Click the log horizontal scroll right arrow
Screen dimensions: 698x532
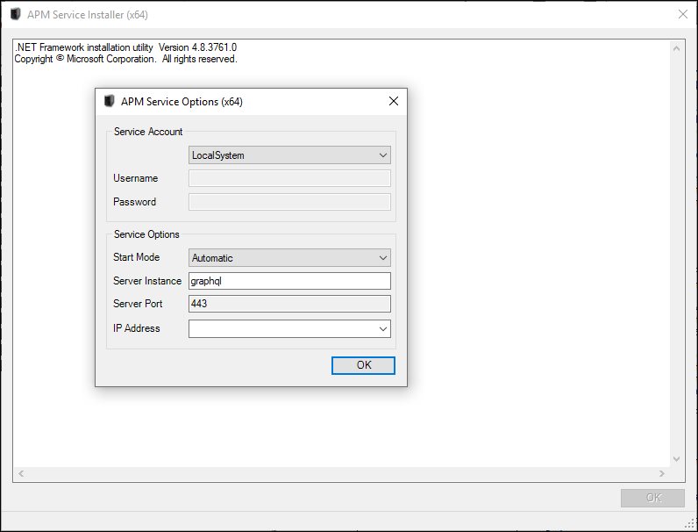tap(662, 474)
